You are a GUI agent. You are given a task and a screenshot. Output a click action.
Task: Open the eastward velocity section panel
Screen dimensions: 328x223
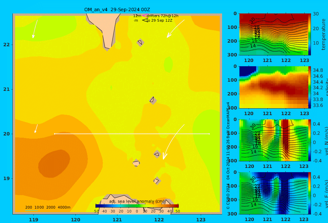tap(274, 193)
